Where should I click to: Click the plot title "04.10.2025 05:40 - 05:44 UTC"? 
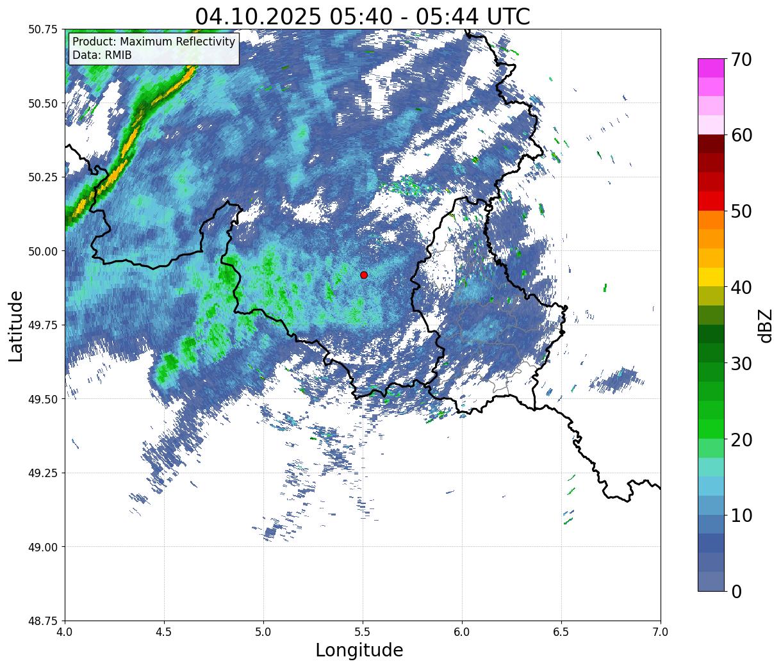(x=363, y=16)
